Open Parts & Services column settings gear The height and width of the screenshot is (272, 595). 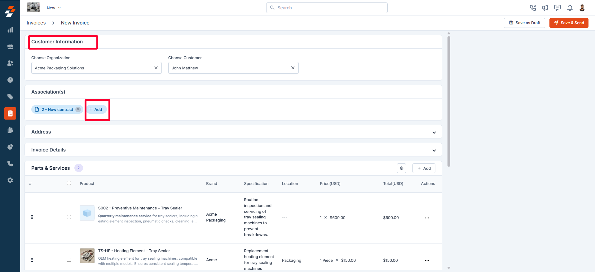click(402, 168)
